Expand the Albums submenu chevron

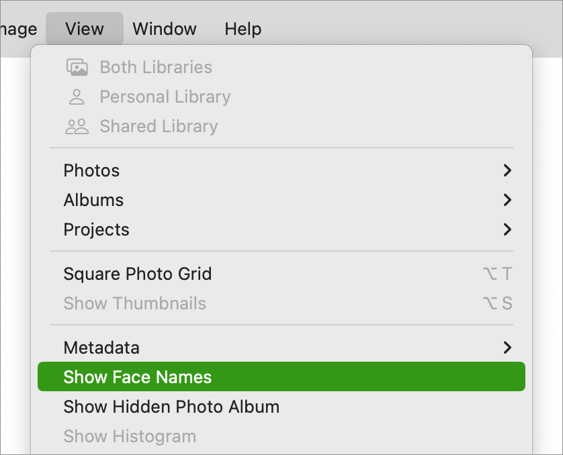[x=507, y=200]
